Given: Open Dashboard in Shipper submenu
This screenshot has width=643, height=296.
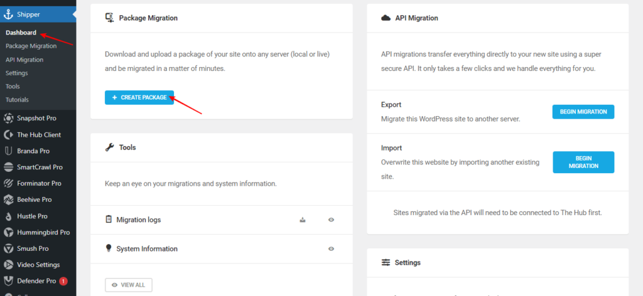Looking at the screenshot, I should 21,33.
